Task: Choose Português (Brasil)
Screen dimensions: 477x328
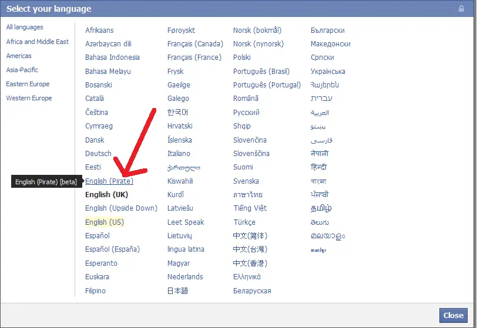Action: [x=261, y=72]
